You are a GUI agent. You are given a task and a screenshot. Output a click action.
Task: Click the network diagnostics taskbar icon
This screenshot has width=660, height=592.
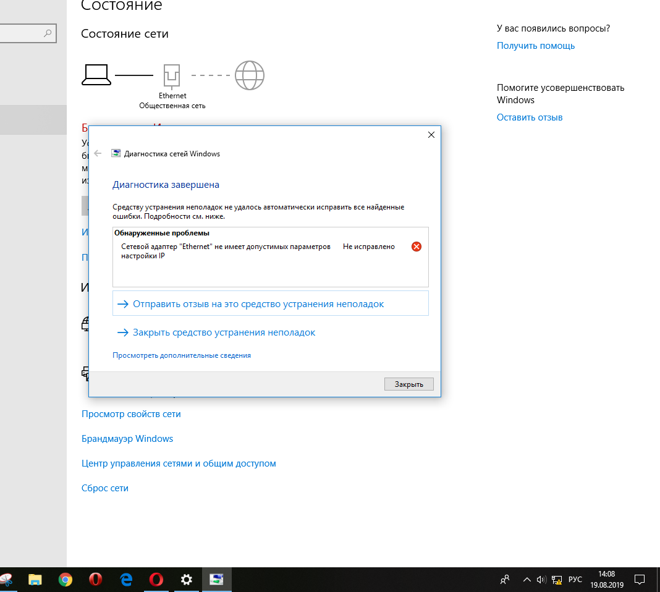point(216,580)
